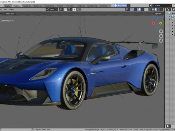Toggle viewport overlays button

[x=139, y=9]
